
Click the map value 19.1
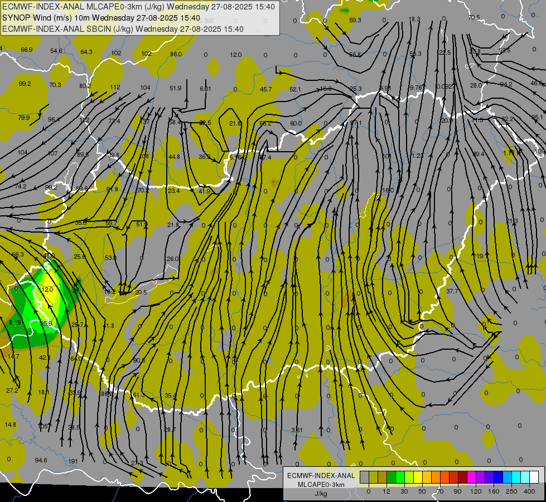[x=482, y=256]
